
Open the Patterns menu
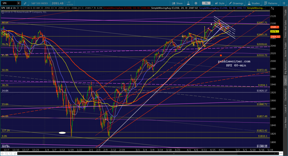271,3
